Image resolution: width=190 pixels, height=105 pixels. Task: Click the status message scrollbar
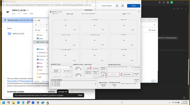pyautogui.click(x=96, y=84)
